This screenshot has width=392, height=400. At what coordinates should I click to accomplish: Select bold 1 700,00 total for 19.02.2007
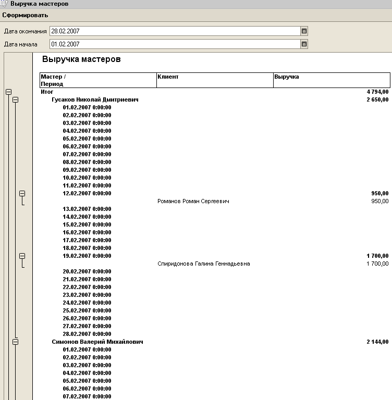click(x=377, y=256)
